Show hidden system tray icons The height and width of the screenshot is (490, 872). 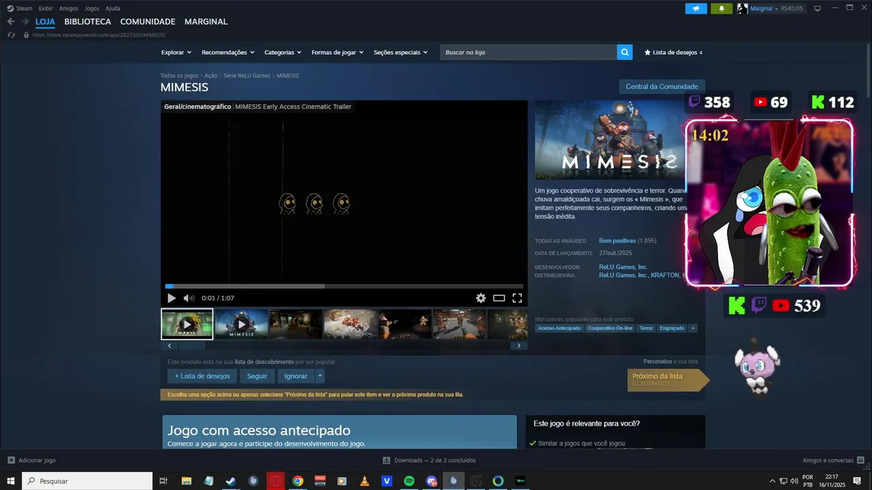[772, 480]
